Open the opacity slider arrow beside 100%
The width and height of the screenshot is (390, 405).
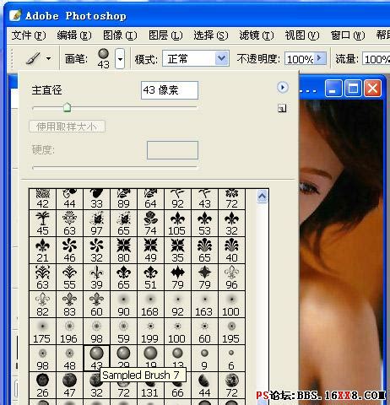pyautogui.click(x=320, y=58)
